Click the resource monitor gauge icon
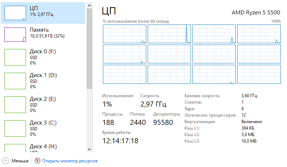 click(37, 161)
